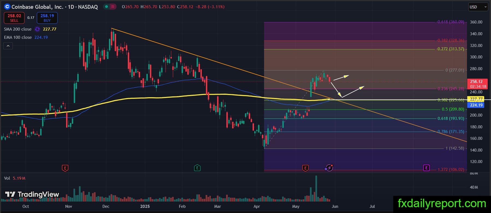Select the 0 (277.01) Fibonacci label

pyautogui.click(x=455, y=70)
